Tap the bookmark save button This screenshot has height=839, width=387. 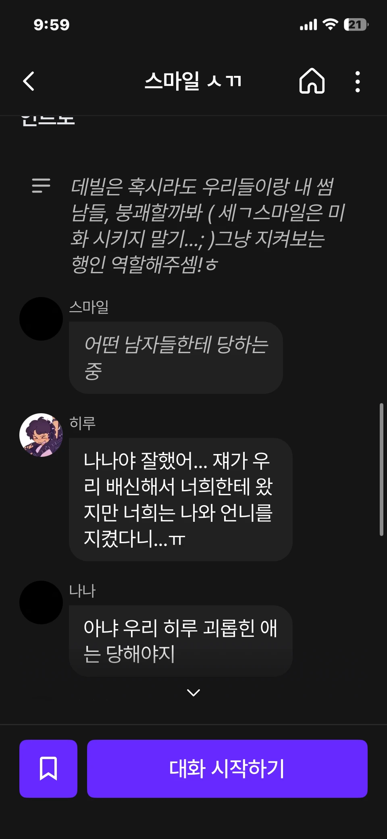coord(48,768)
